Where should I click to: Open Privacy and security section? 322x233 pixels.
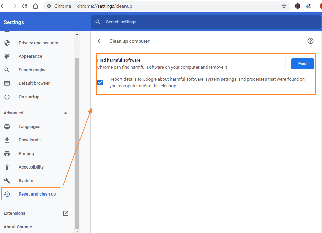coord(38,43)
